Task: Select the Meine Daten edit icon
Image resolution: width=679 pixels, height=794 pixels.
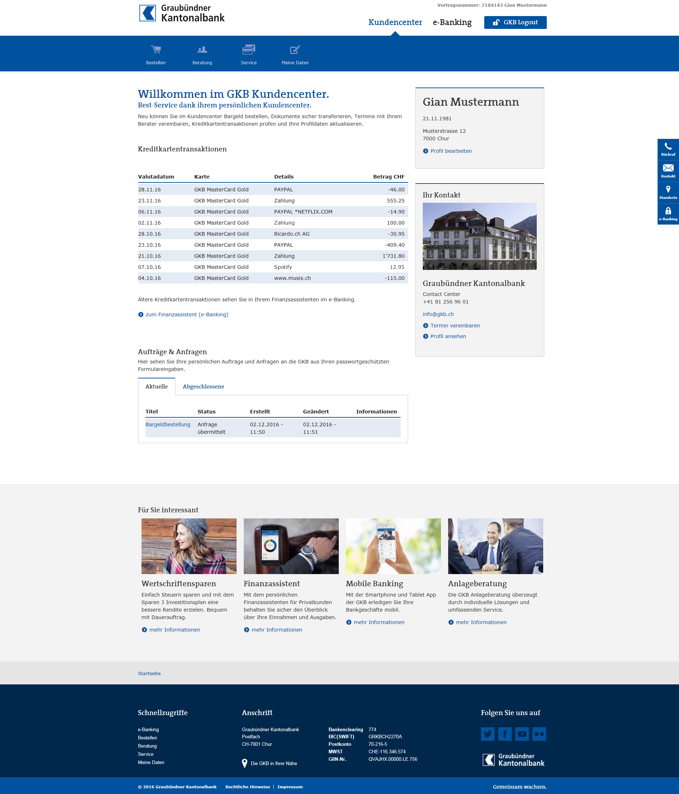Action: tap(294, 50)
